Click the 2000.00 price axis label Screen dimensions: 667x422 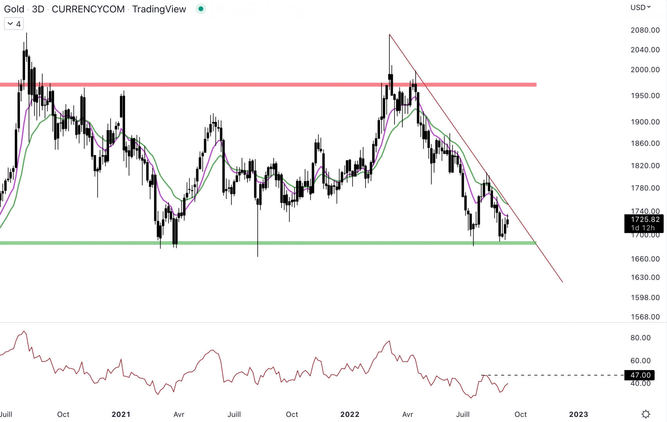coord(645,70)
